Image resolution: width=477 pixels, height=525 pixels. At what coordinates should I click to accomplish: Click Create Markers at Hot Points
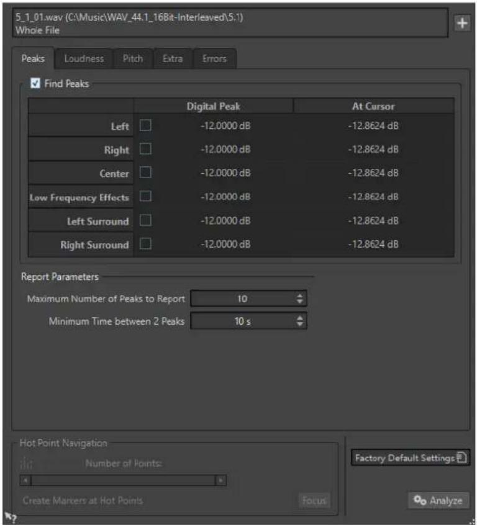pyautogui.click(x=83, y=501)
